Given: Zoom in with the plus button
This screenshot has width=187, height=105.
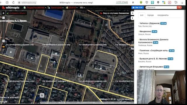Looking at the screenshot, I should click(x=4, y=18).
